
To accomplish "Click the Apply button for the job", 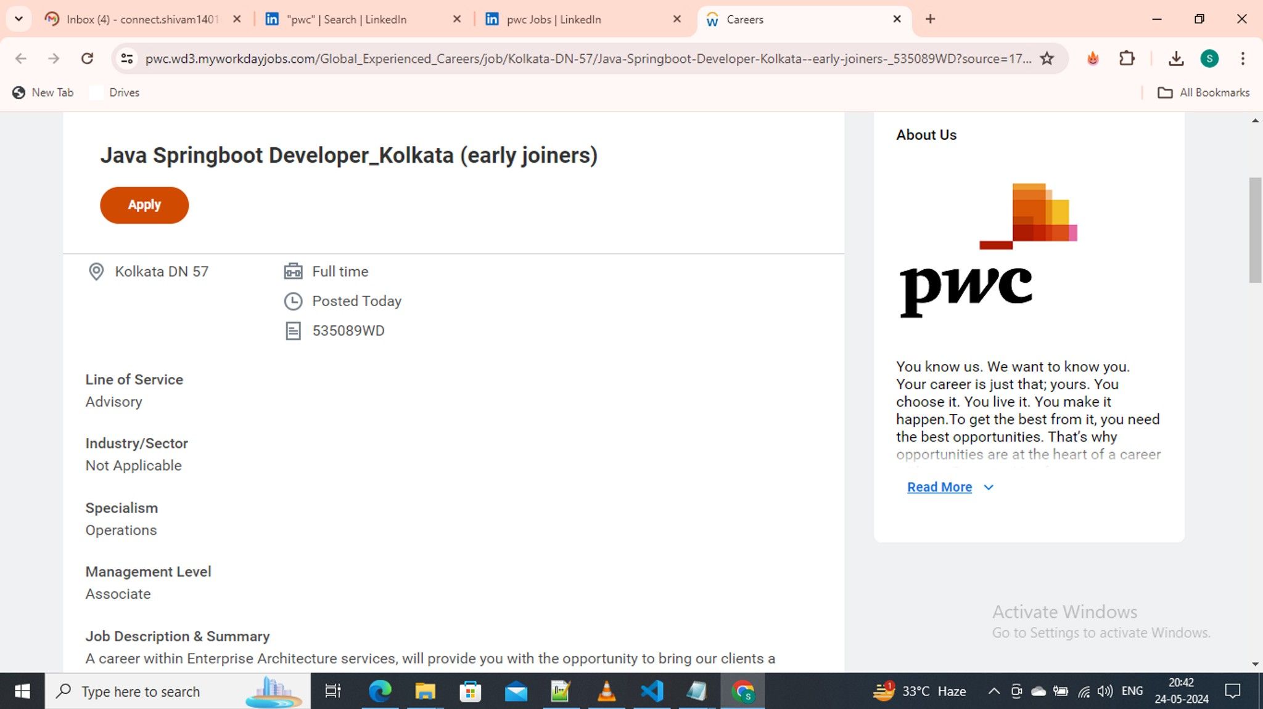I will (x=144, y=205).
